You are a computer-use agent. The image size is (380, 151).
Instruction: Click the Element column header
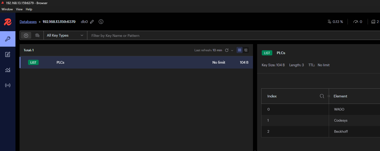[x=354, y=96]
